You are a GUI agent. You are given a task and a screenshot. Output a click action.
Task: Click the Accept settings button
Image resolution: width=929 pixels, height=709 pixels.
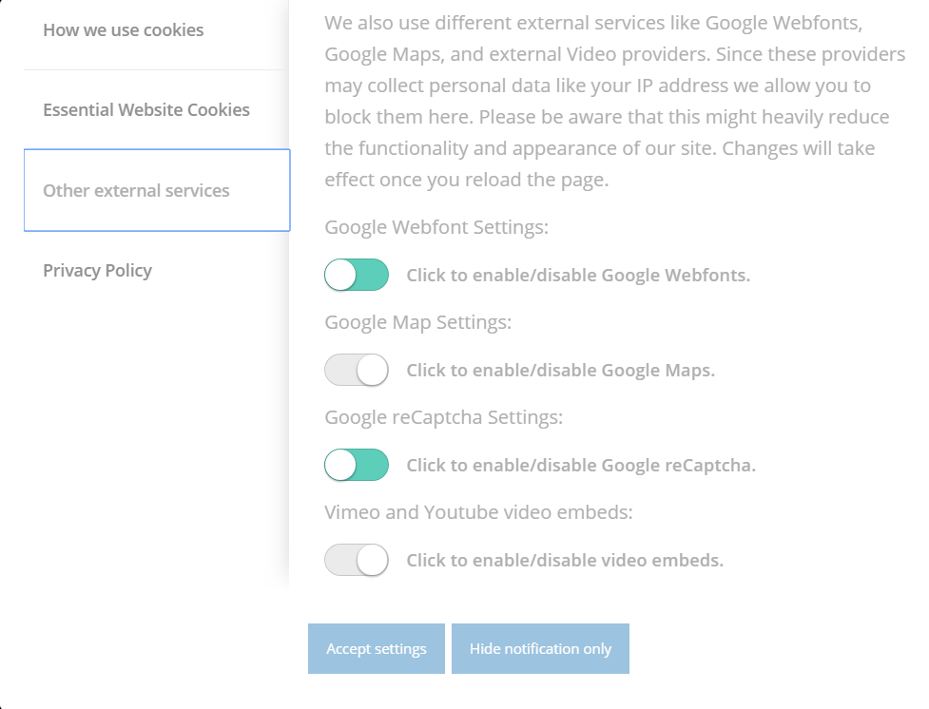pos(377,648)
